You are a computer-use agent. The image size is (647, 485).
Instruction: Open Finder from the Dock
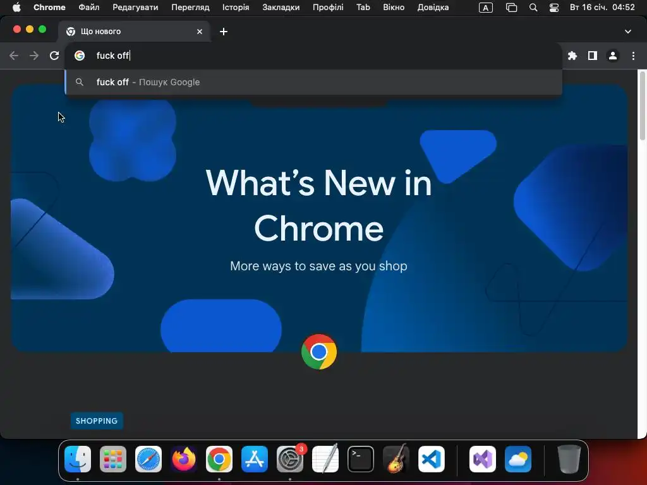click(x=78, y=459)
